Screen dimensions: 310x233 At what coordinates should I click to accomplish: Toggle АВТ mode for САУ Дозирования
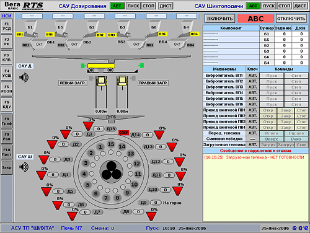coord(117,6)
